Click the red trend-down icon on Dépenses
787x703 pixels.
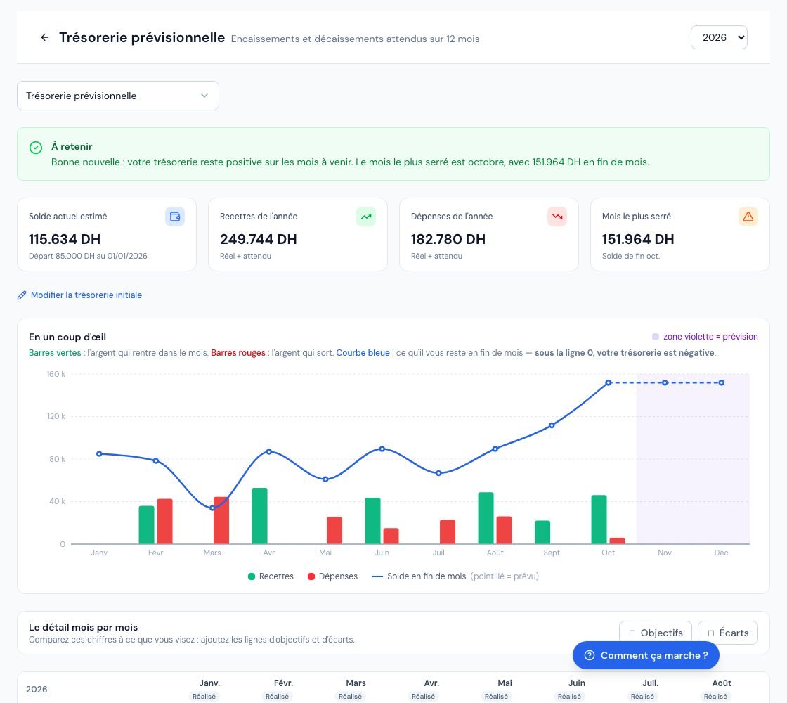pos(557,217)
